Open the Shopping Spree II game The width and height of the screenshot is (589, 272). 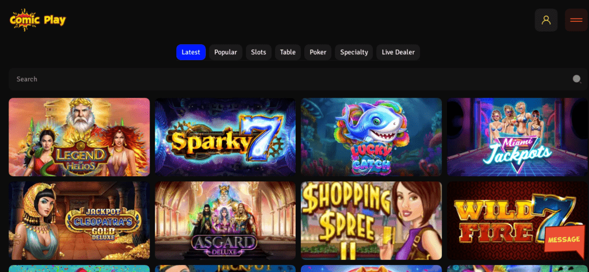(371, 221)
